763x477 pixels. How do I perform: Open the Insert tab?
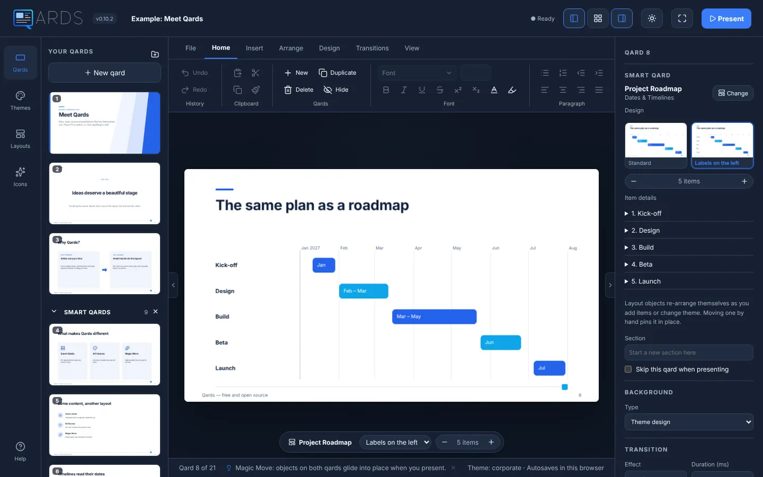(x=254, y=48)
